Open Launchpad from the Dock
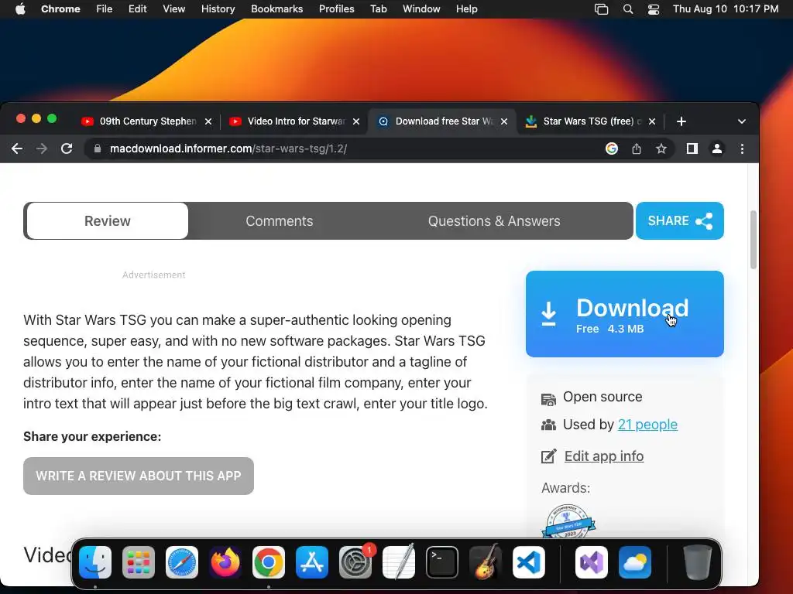This screenshot has width=793, height=594. click(139, 562)
